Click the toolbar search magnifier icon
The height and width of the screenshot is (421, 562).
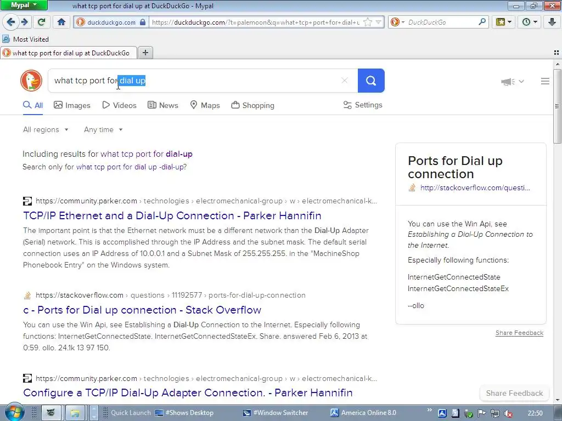click(x=482, y=22)
